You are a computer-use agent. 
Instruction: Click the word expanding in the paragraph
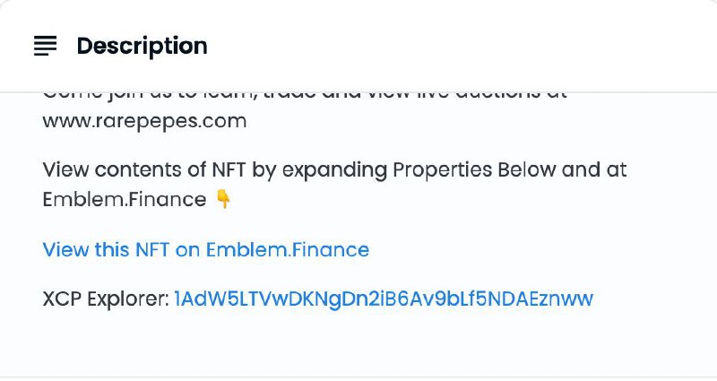pos(334,170)
